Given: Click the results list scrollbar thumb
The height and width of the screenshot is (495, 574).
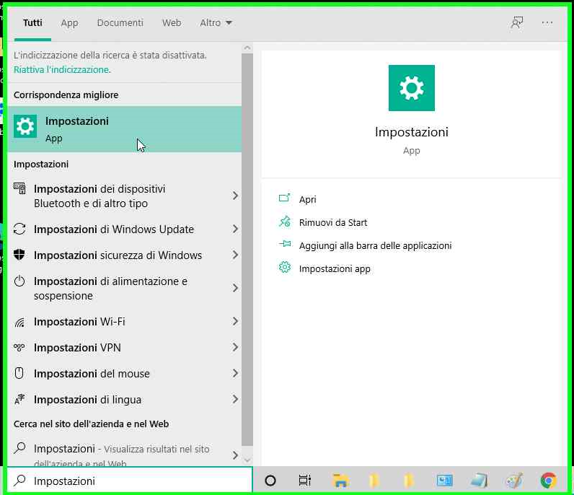Looking at the screenshot, I should pos(247,250).
